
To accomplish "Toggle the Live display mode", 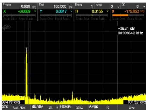I will point(132,108).
